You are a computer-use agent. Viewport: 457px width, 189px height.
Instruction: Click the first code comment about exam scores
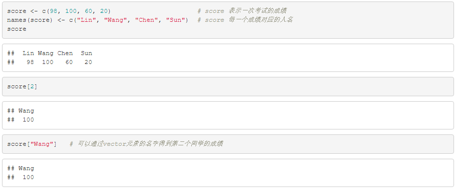(x=242, y=11)
